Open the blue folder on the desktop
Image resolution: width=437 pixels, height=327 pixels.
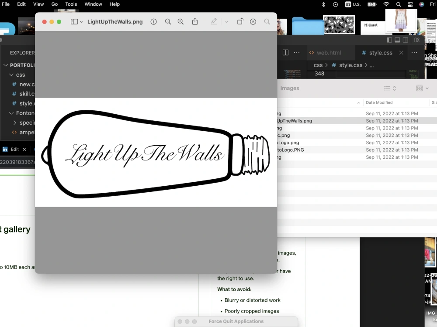[x=308, y=26]
